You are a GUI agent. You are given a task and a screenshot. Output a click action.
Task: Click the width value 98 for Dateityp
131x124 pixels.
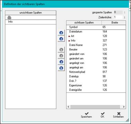[104, 76]
